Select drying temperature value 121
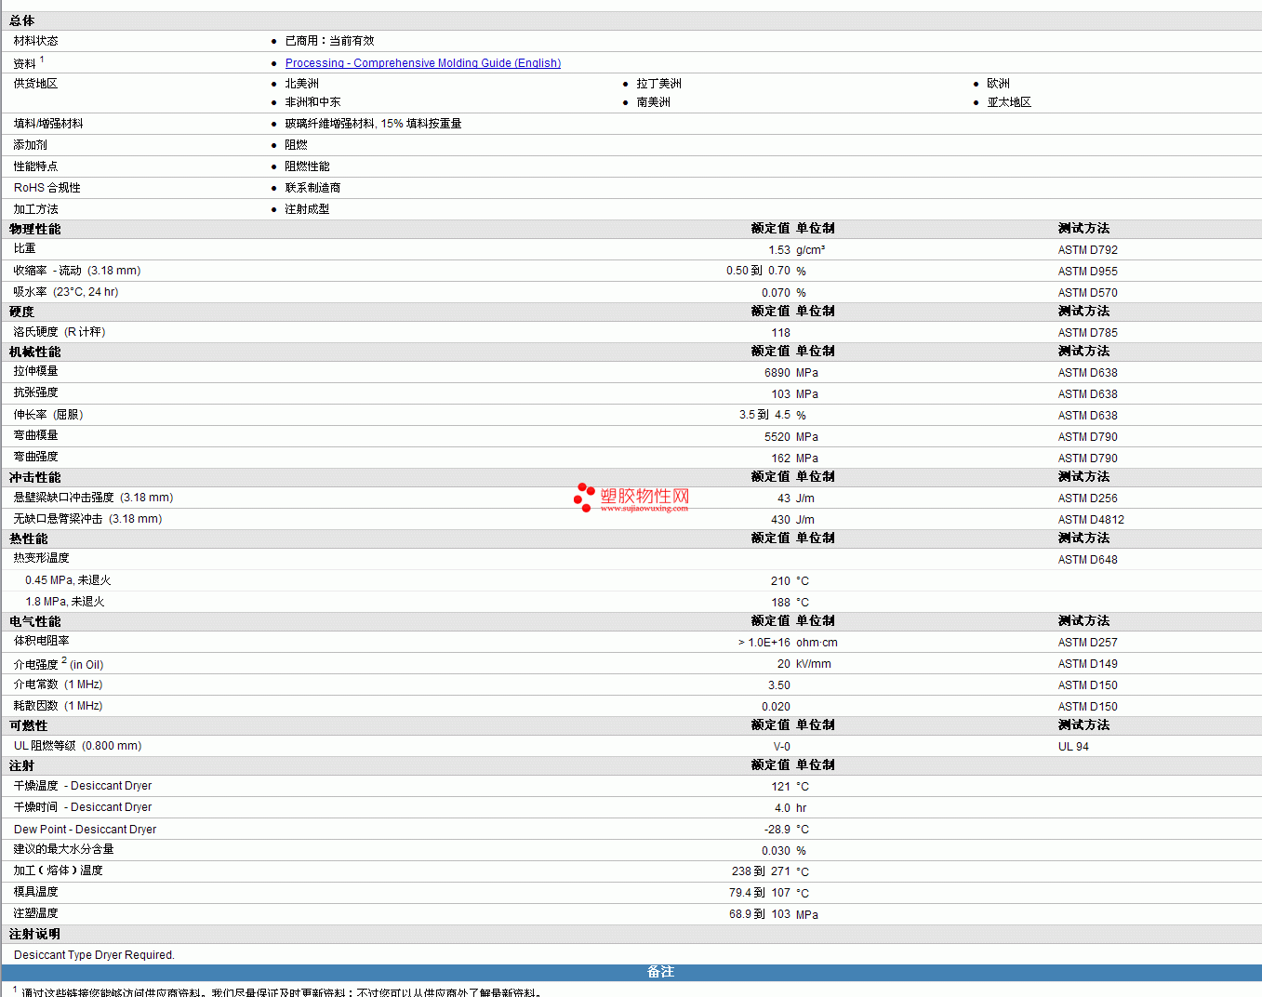Image resolution: width=1262 pixels, height=997 pixels. [x=781, y=787]
